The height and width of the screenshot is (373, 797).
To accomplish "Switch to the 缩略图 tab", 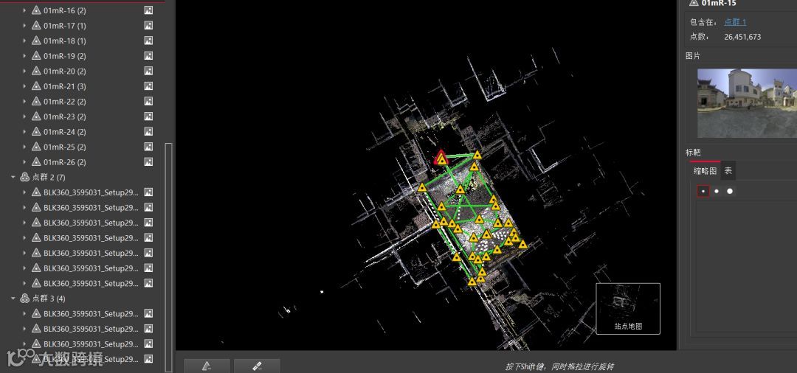I will click(705, 171).
